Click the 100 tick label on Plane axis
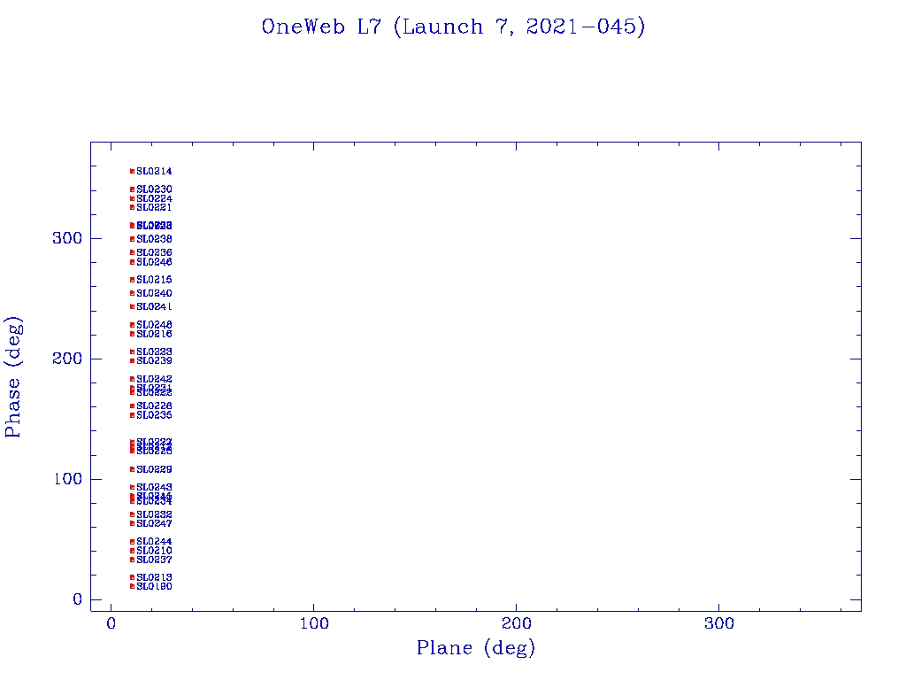 [x=314, y=623]
